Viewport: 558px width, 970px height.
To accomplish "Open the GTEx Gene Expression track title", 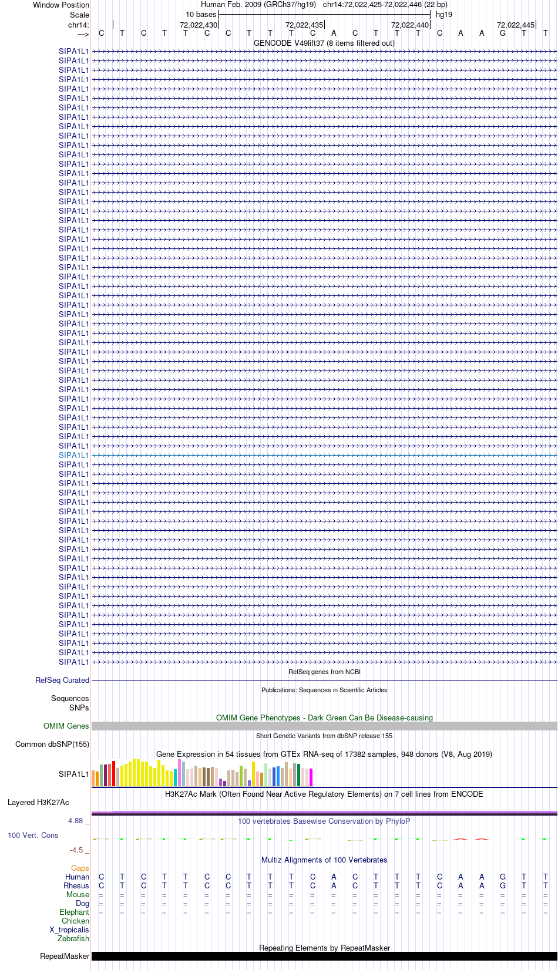I will pyautogui.click(x=324, y=755).
